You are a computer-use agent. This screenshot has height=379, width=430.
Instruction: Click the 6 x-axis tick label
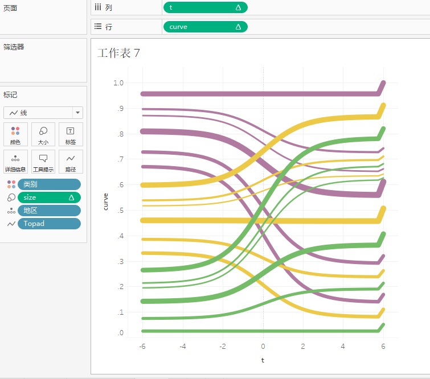383,347
